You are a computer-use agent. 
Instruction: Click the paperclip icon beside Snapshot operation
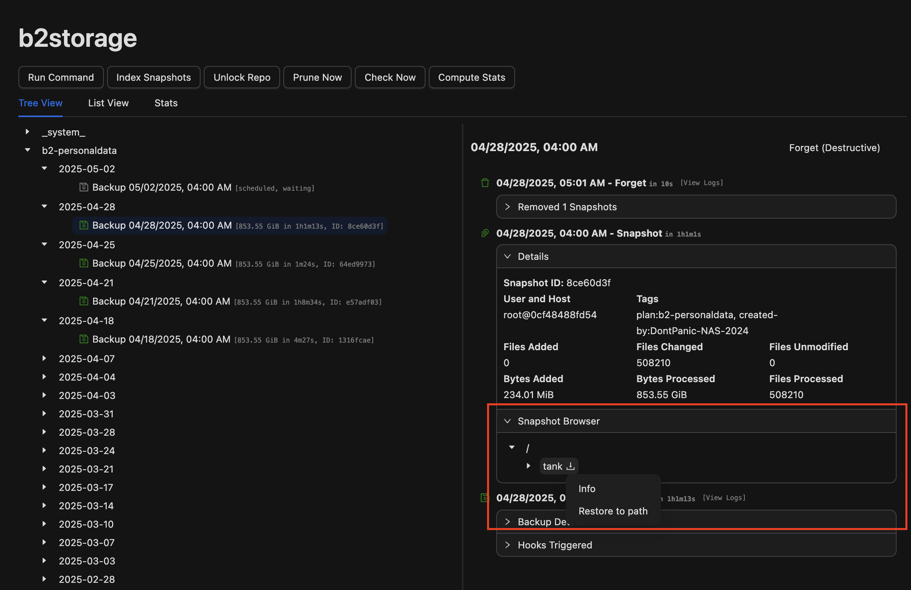(x=485, y=233)
